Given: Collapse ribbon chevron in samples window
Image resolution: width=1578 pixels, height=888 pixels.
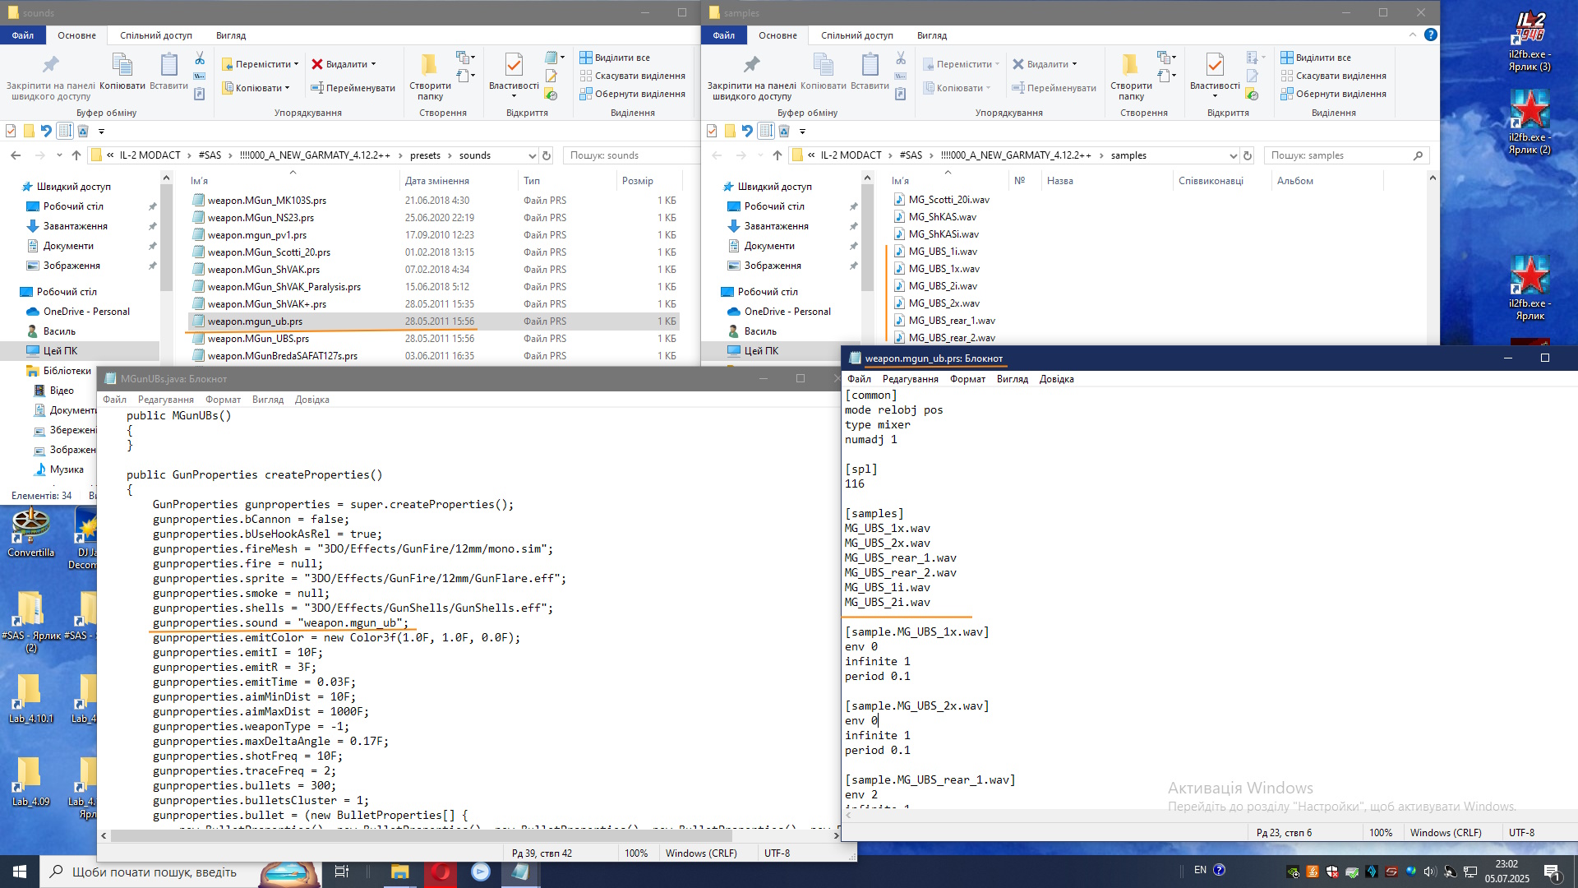Looking at the screenshot, I should [x=1412, y=35].
